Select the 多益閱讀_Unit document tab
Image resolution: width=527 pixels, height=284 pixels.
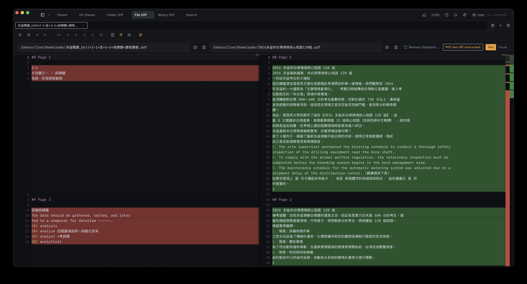pos(51,26)
